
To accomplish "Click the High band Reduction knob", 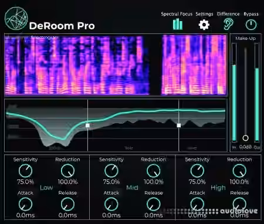I will [x=239, y=171].
